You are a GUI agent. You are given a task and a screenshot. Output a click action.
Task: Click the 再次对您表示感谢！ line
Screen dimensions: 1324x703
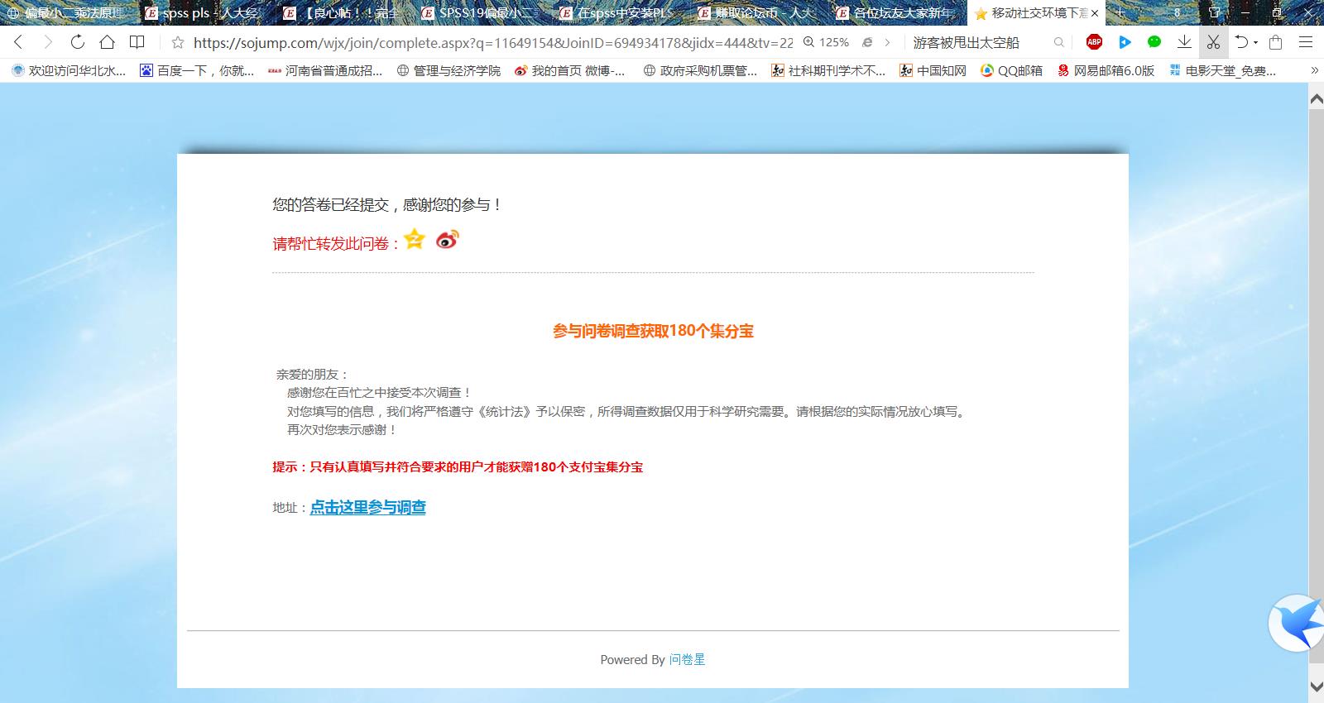tap(343, 429)
